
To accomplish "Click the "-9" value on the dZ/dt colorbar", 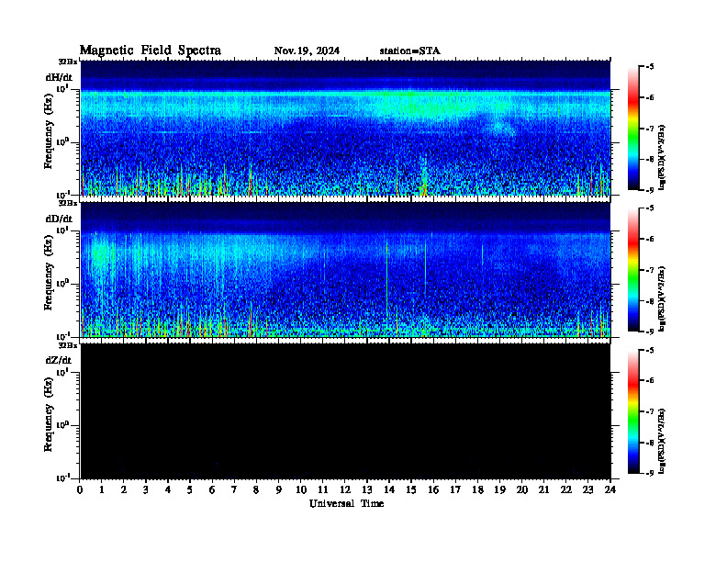I will point(650,473).
